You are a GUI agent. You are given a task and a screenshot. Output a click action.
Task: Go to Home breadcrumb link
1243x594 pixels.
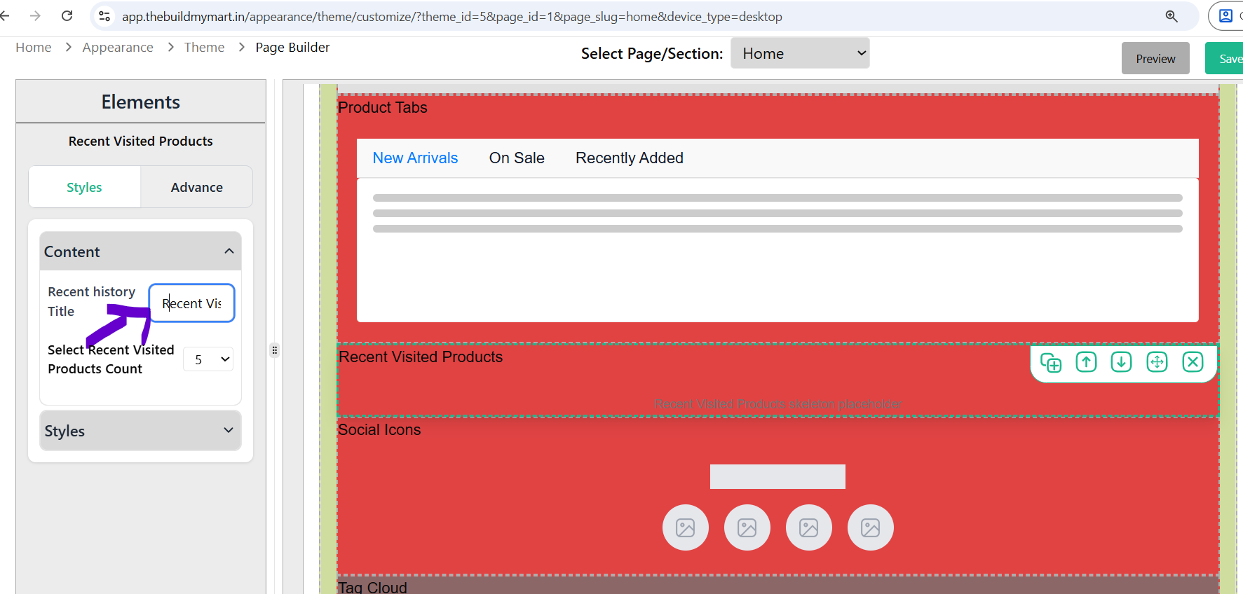pos(34,48)
